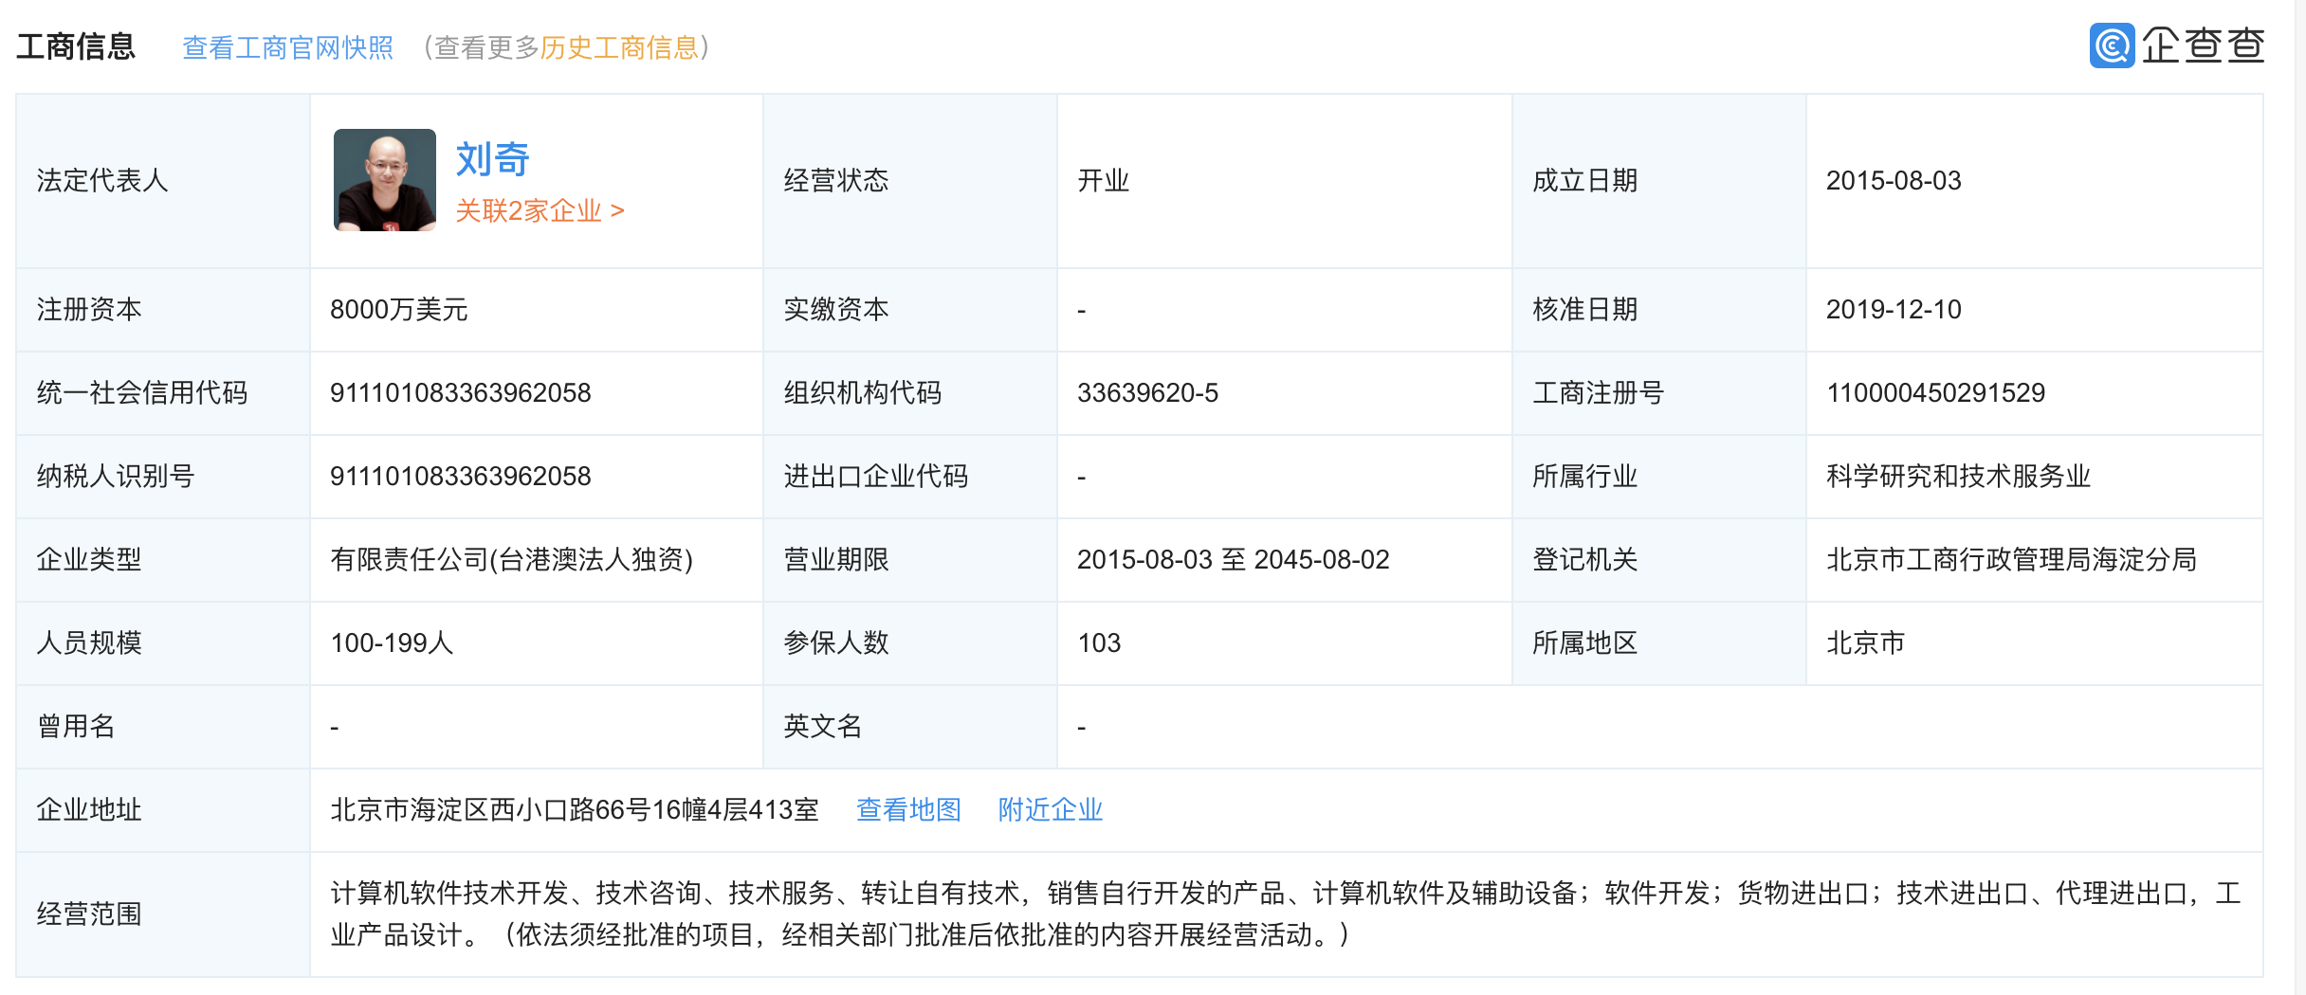Expand 关联2家企业 related companies link
This screenshot has height=995, width=2306.
click(x=540, y=210)
